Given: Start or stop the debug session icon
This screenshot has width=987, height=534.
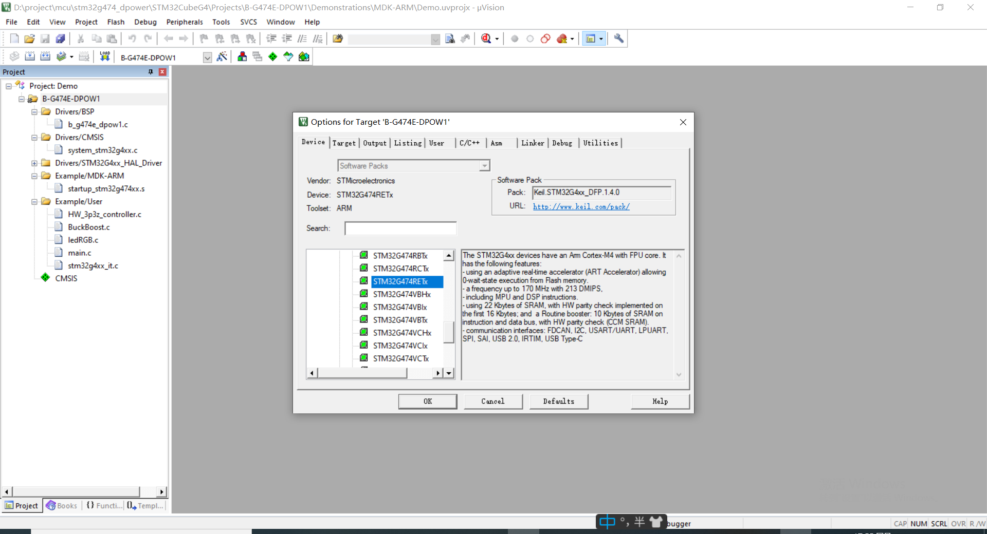Looking at the screenshot, I should coord(486,39).
